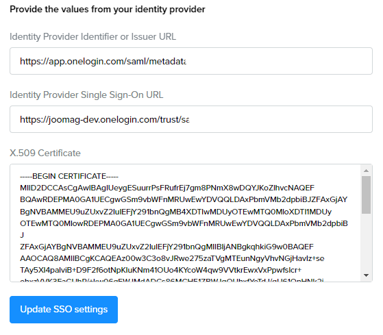Click the Identity Provider Single Sign-On URL label
The height and width of the screenshot is (335, 383).
pyautogui.click(x=86, y=95)
